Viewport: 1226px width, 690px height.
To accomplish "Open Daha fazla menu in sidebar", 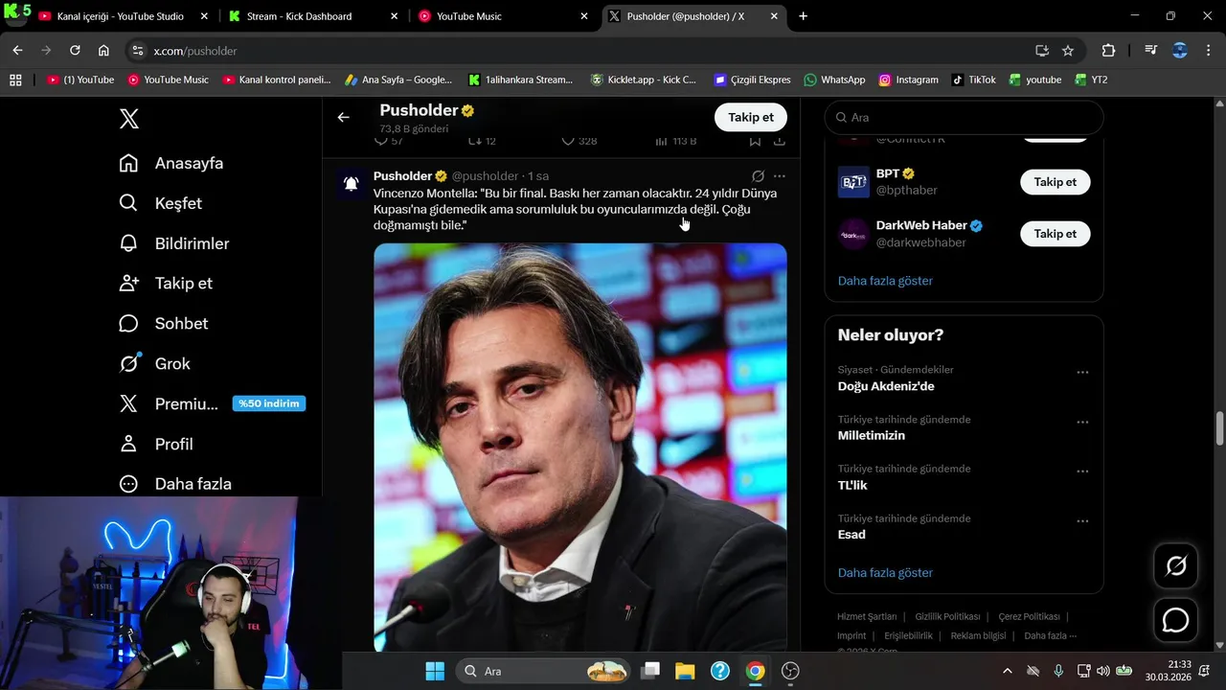I will coord(174,484).
